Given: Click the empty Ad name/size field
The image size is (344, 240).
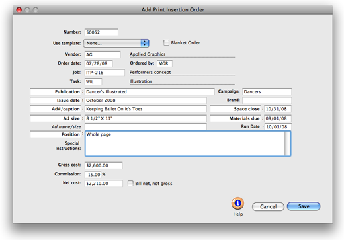Looking at the screenshot, I should tap(146, 127).
